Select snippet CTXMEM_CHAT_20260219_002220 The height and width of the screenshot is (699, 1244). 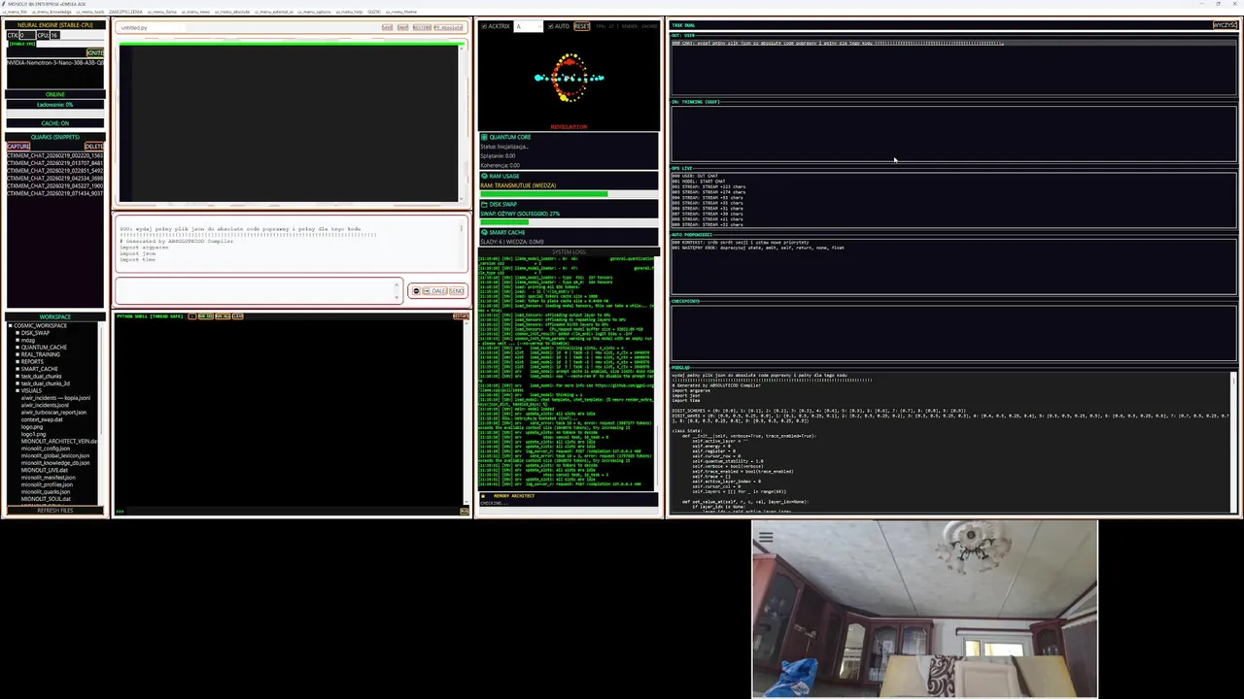pos(55,155)
